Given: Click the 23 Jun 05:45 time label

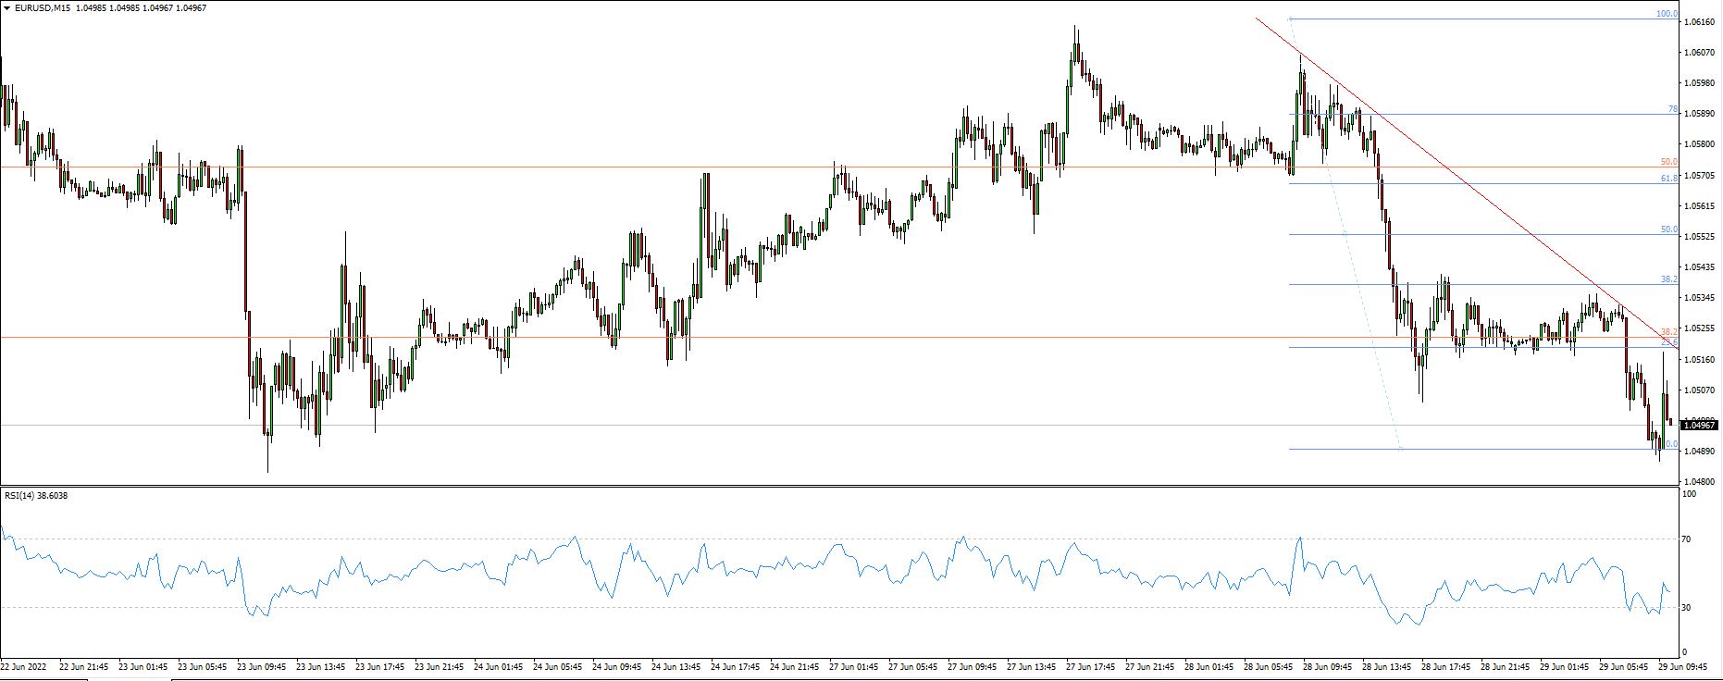Looking at the screenshot, I should pos(202,666).
